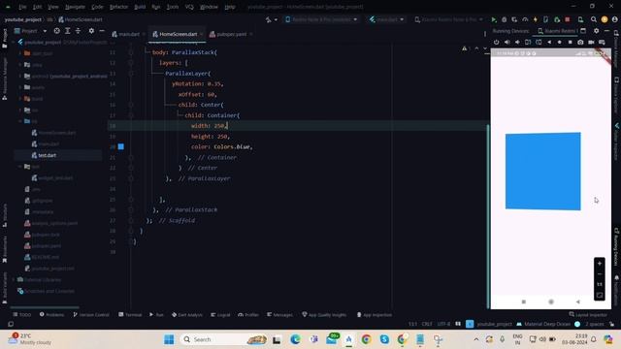Image resolution: width=621 pixels, height=349 pixels.
Task: Fold the ParallaxLayer code block in gutter
Action: coord(131,74)
